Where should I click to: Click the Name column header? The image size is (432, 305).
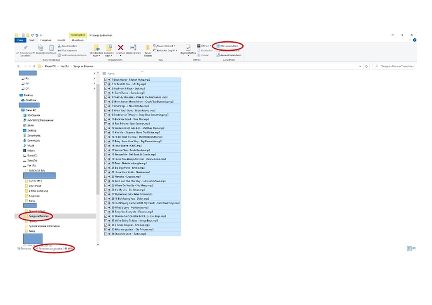pyautogui.click(x=111, y=73)
